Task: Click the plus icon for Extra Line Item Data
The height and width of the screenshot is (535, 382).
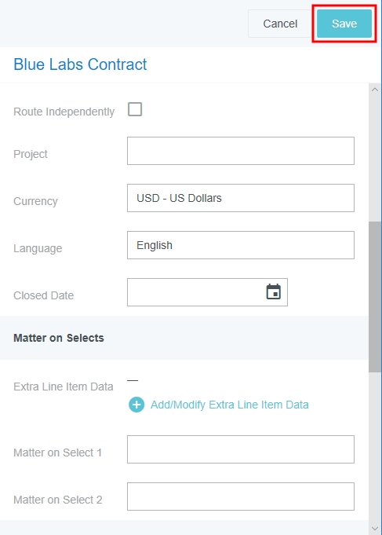Action: coord(136,405)
